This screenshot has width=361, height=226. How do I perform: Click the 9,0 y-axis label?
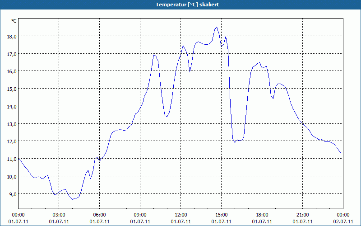pyautogui.click(x=13, y=194)
